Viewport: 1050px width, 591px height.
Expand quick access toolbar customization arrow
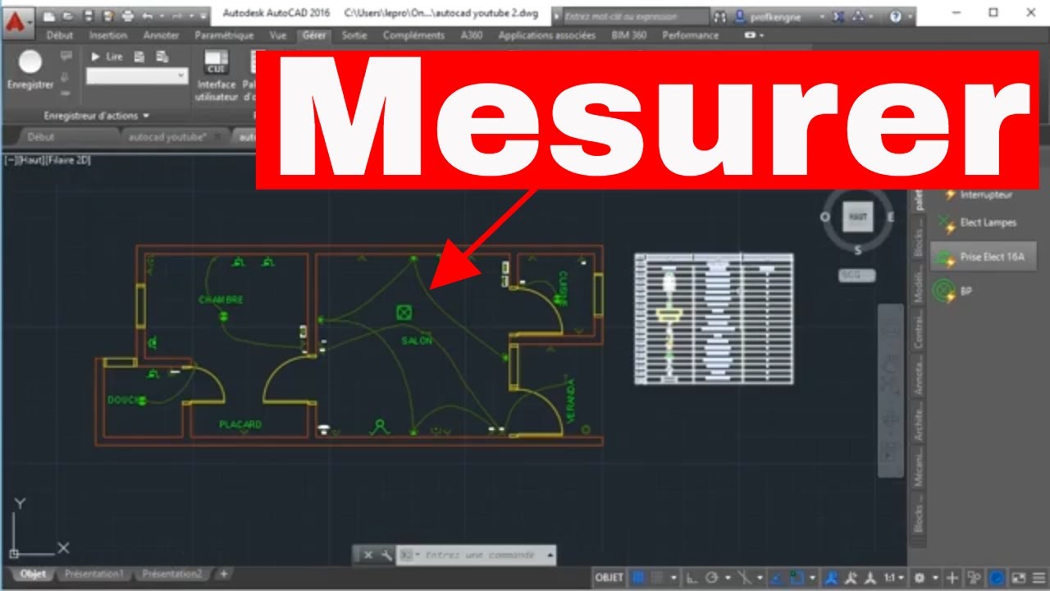[x=203, y=16]
